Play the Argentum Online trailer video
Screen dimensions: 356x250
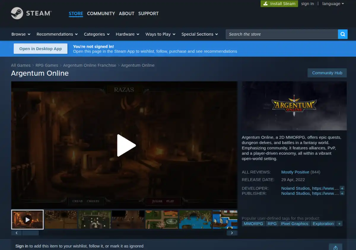(x=126, y=145)
